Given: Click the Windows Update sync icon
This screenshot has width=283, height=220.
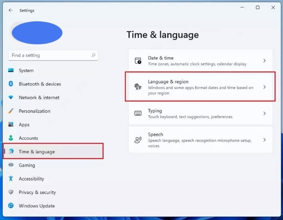Looking at the screenshot, I should pyautogui.click(x=11, y=206).
